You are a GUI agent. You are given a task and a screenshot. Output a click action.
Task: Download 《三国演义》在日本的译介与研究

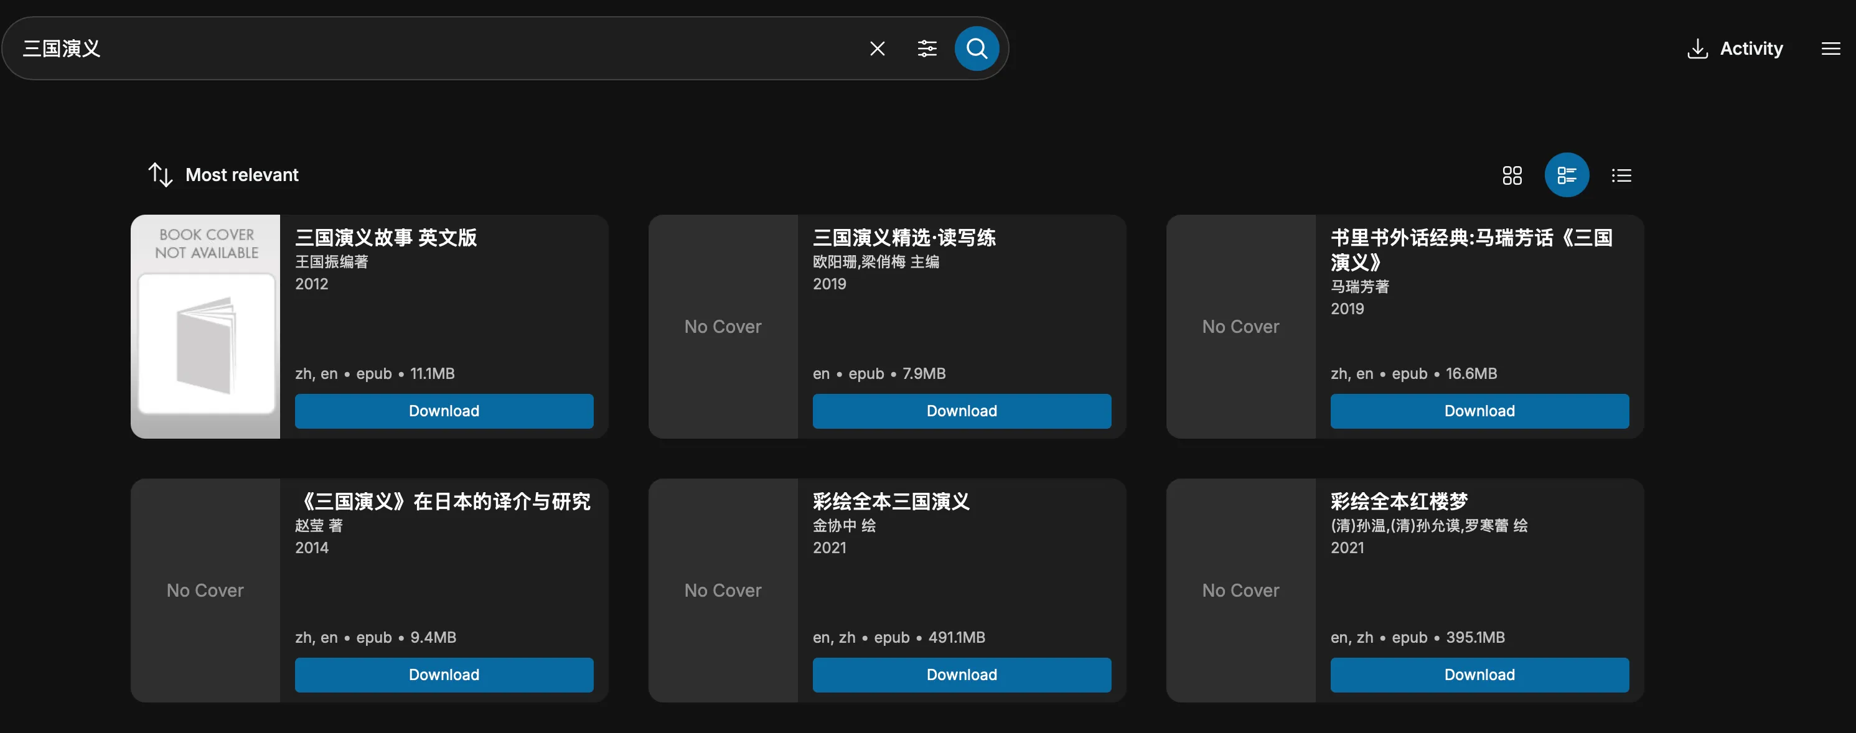[444, 675]
